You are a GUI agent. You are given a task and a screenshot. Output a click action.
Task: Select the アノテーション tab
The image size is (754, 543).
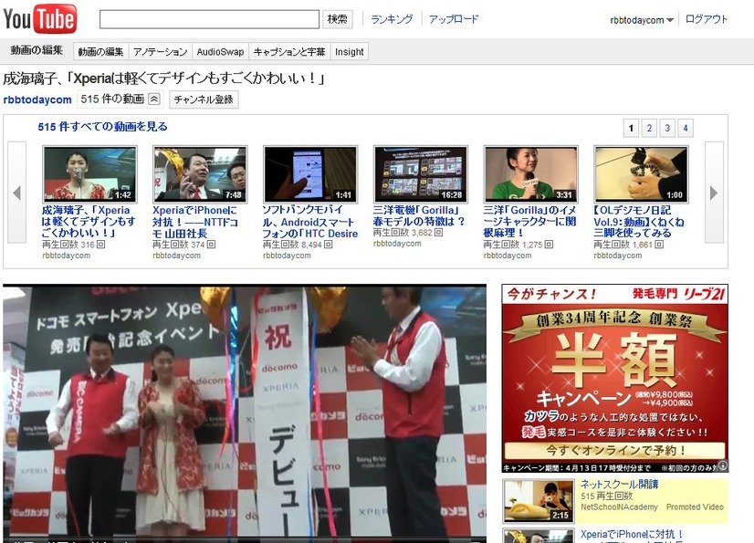160,51
